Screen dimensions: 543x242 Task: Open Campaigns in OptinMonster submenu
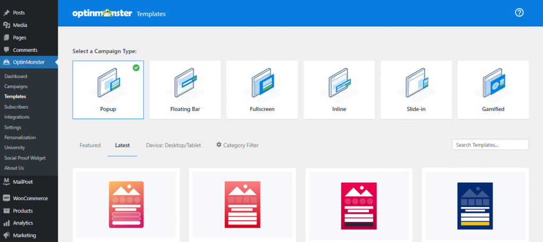(x=16, y=86)
